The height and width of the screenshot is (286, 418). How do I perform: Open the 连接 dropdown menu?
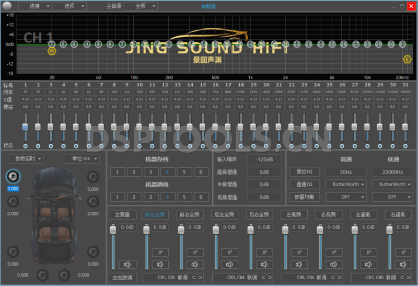point(35,6)
